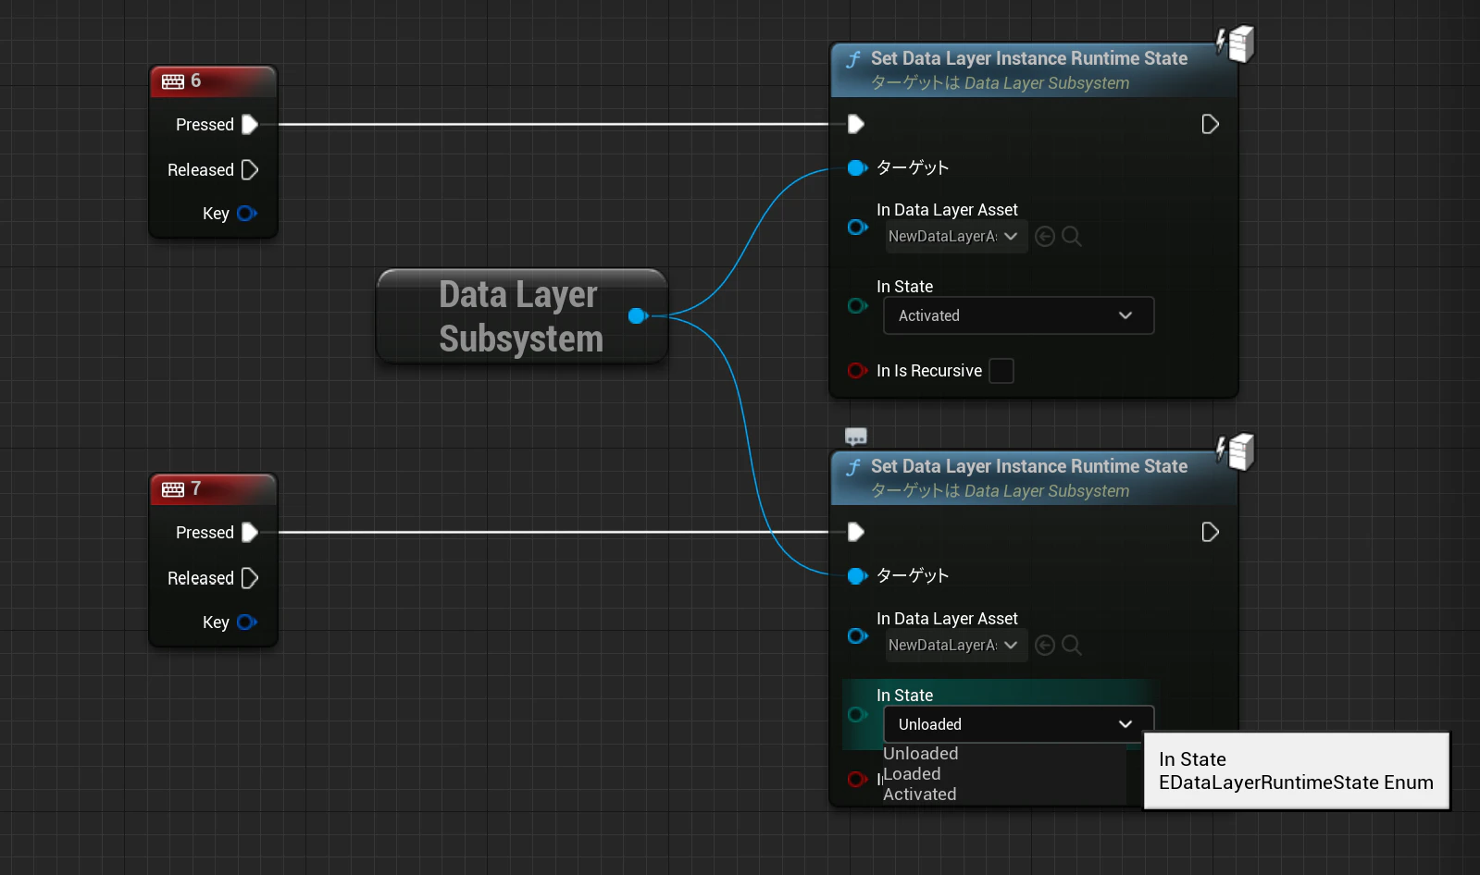
Task: Open the lower node's NewDataLayerAsset dropdown
Action: (x=956, y=646)
